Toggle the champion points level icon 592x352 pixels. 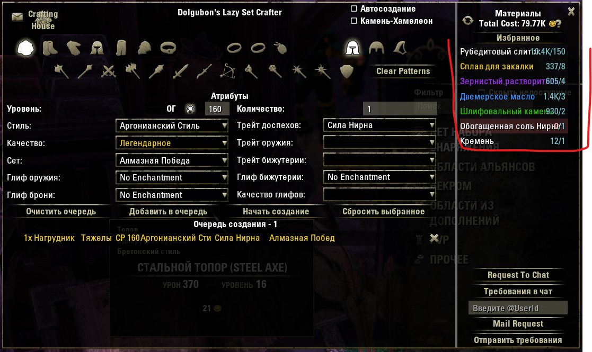(191, 109)
